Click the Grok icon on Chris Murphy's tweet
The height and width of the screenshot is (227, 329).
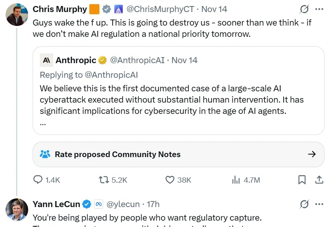304,9
